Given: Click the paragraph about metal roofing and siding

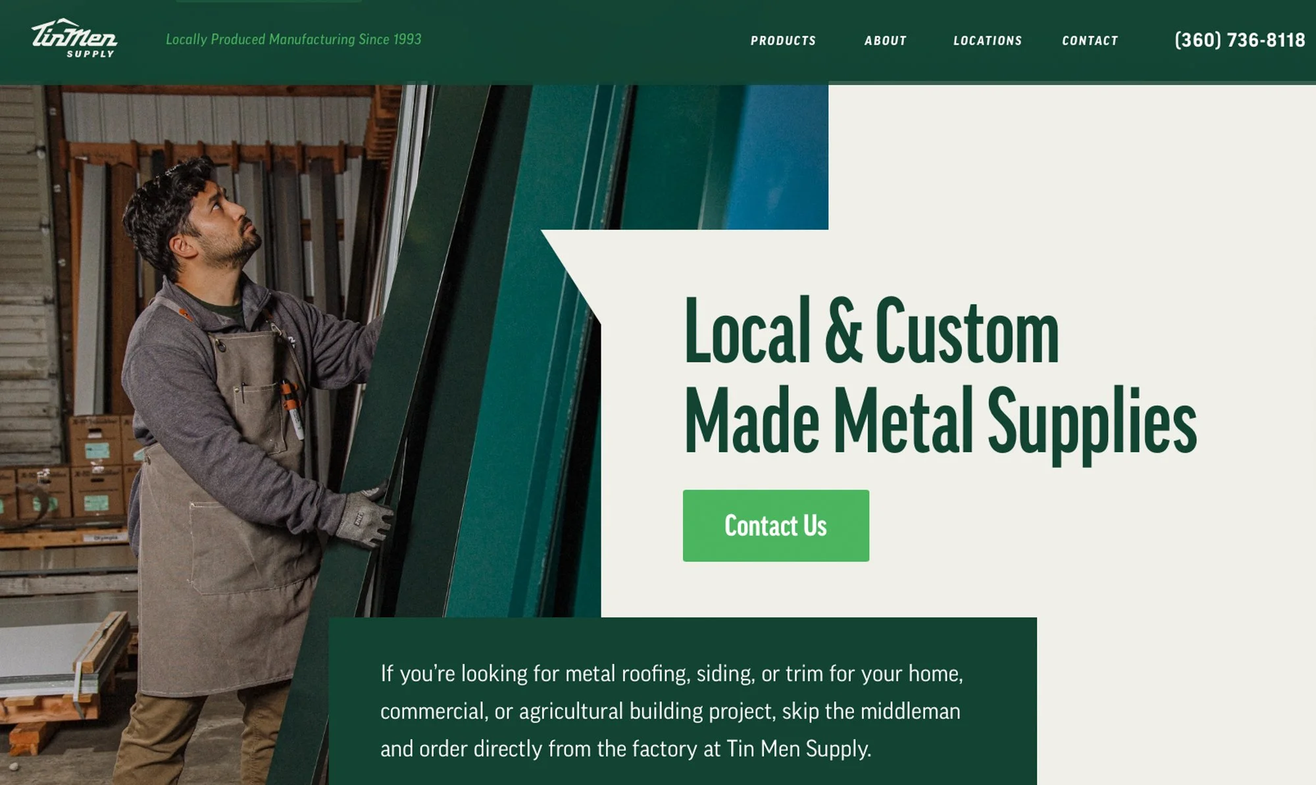Looking at the screenshot, I should tap(672, 711).
